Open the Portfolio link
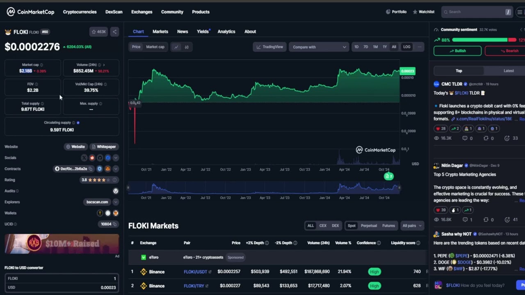This screenshot has height=295, width=525. coord(396,12)
